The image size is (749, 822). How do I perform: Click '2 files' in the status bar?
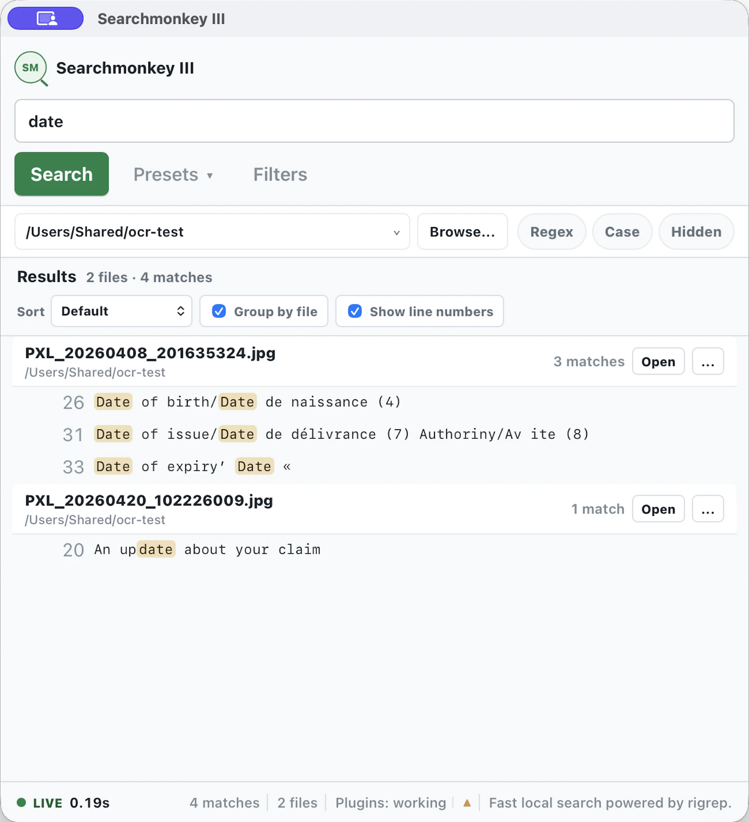point(297,803)
